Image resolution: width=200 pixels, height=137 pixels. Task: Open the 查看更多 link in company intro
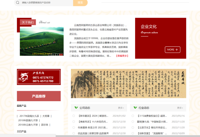pos(122,56)
